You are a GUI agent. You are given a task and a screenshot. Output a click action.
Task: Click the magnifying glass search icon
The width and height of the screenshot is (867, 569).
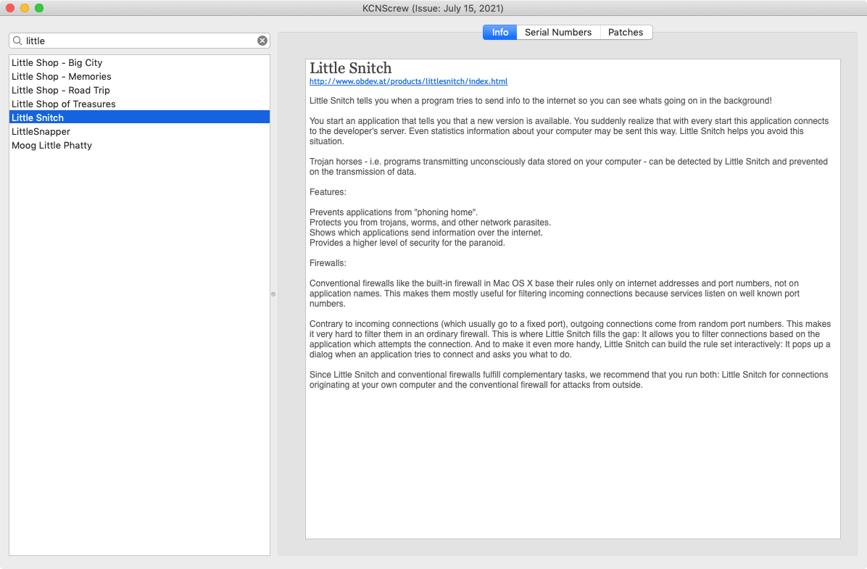[17, 41]
